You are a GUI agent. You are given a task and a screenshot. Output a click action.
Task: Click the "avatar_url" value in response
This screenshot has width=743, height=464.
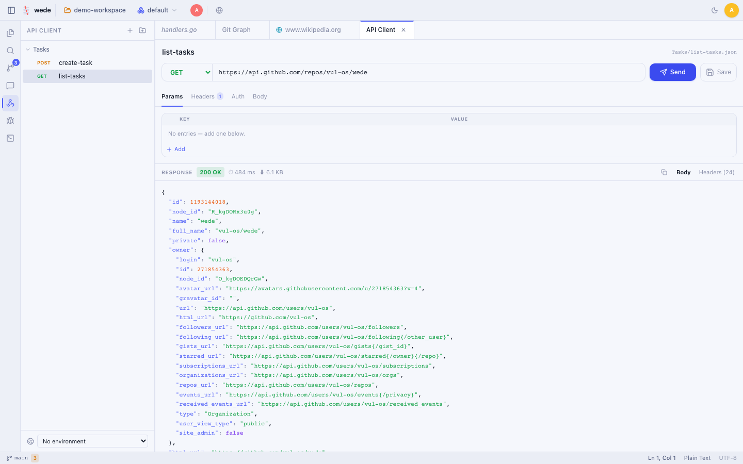pos(324,289)
